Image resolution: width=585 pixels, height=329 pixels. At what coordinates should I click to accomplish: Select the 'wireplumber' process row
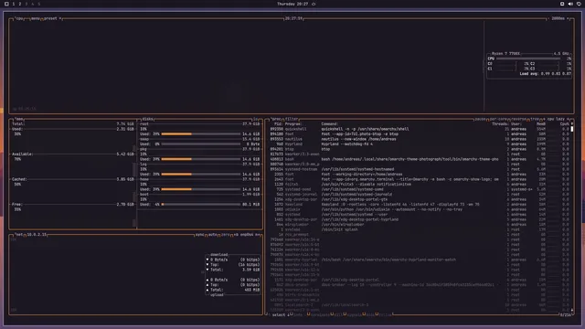[x=420, y=225]
